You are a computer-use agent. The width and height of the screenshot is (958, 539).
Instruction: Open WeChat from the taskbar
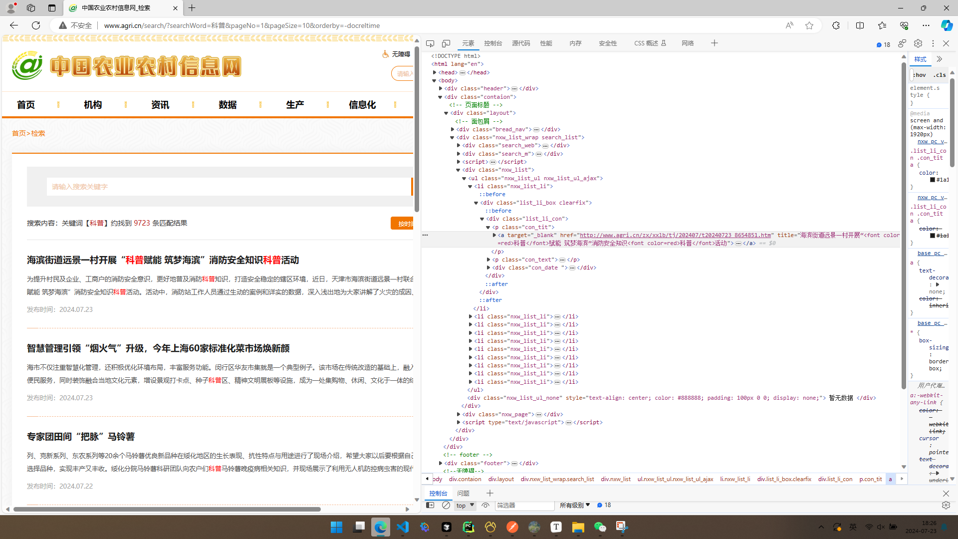[x=600, y=527]
